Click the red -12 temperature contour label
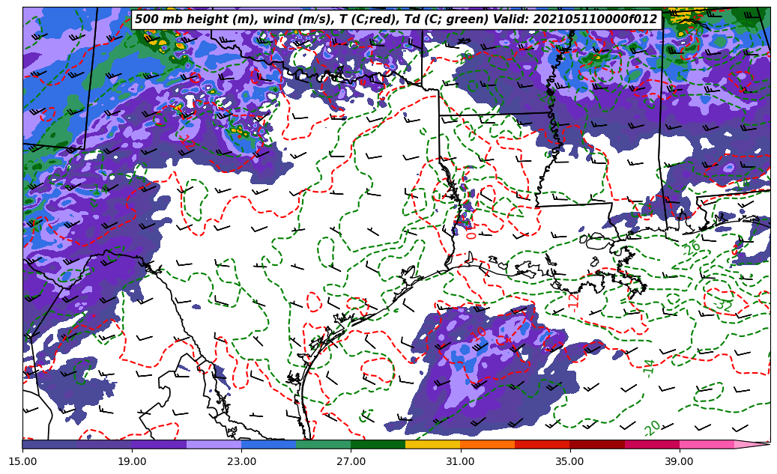777x474 pixels. [574, 301]
